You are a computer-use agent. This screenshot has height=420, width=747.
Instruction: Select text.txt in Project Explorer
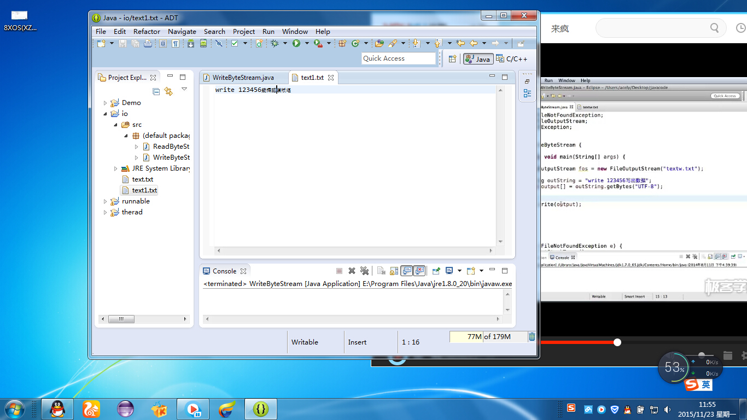(142, 179)
